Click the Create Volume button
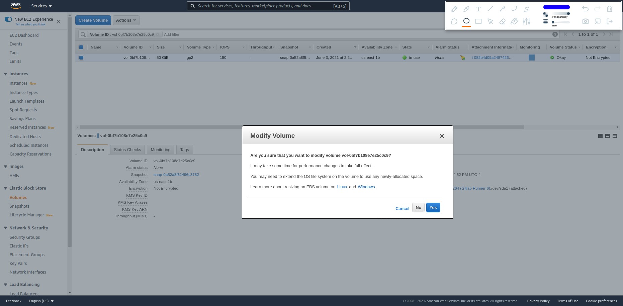The height and width of the screenshot is (306, 623). [93, 20]
